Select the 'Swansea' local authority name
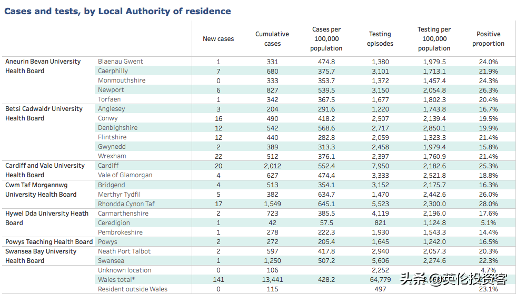Screen dimensions: 516x294 [111, 261]
